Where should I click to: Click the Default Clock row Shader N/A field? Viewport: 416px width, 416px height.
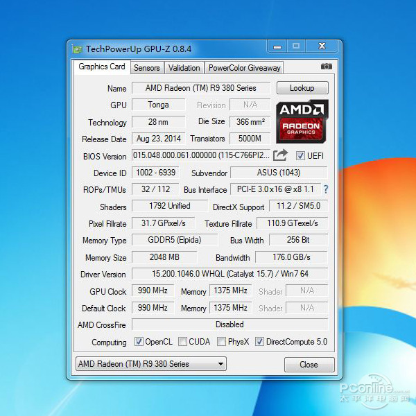point(307,308)
